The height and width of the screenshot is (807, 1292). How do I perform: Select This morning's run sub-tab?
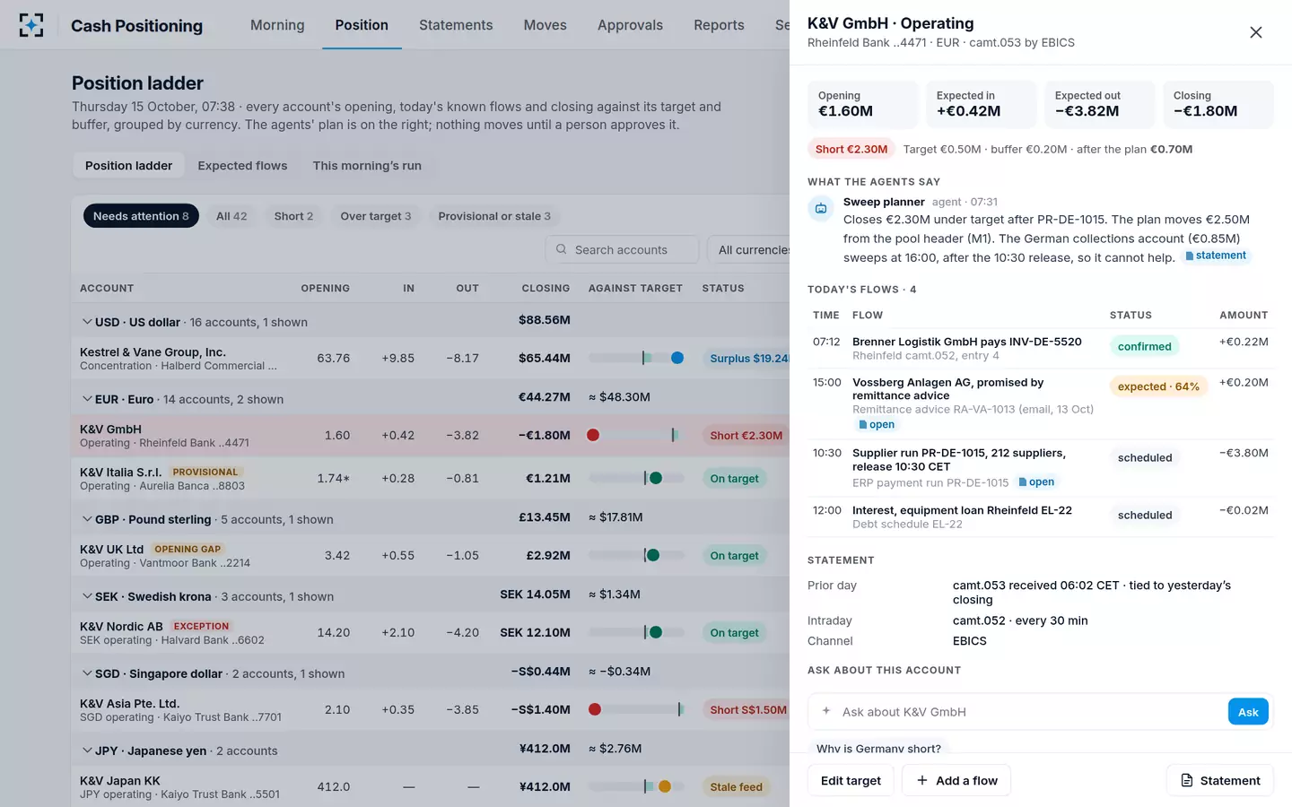point(367,165)
